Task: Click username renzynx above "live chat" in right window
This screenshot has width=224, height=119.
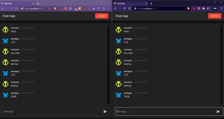Action: (128, 50)
